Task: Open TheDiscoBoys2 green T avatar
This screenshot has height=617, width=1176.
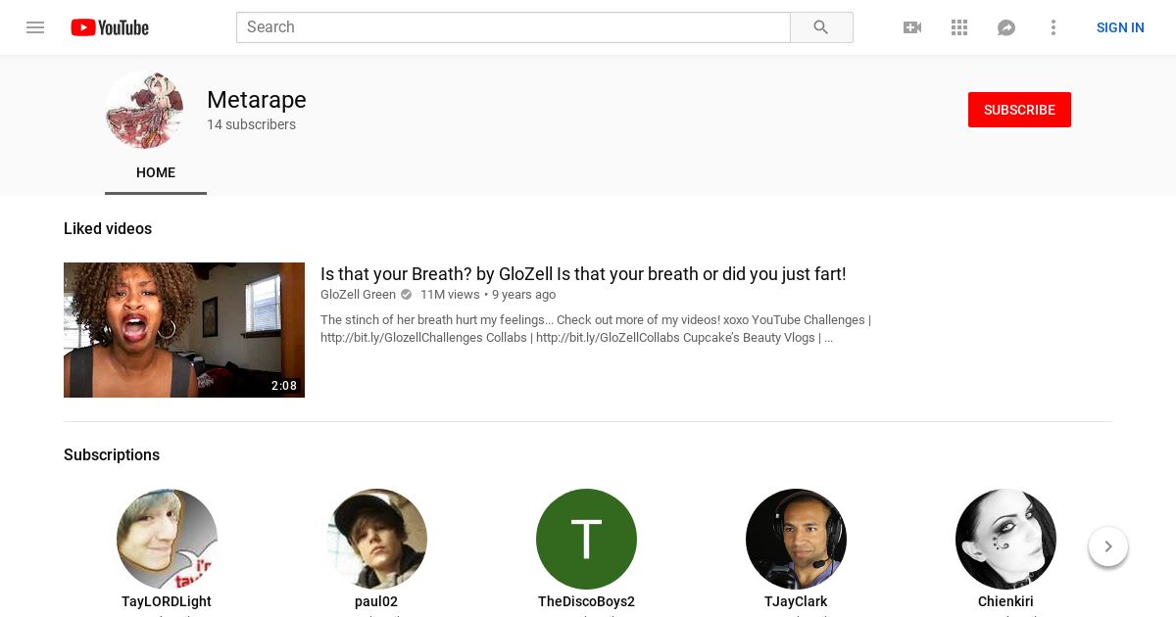Action: tap(586, 539)
